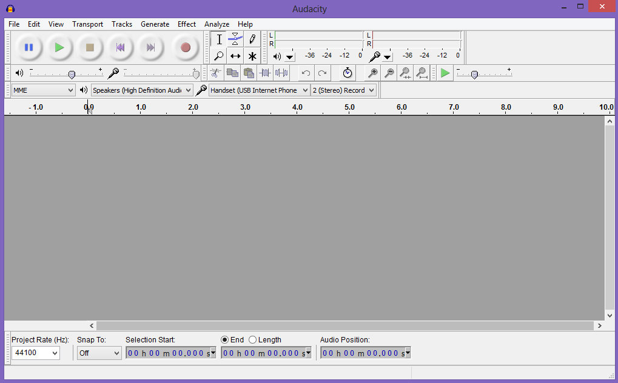Click the Cut scissors icon

pyautogui.click(x=215, y=73)
